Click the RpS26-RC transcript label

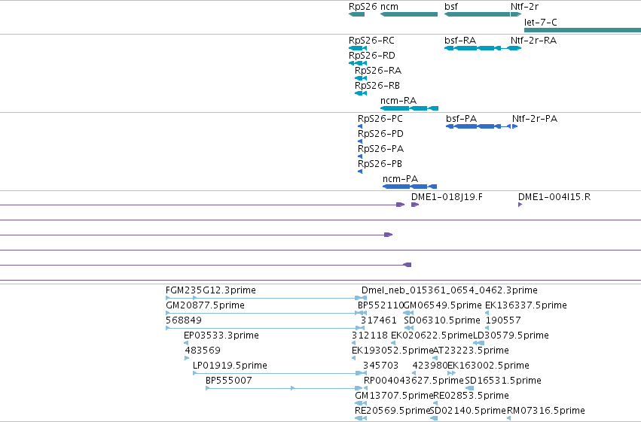point(371,41)
